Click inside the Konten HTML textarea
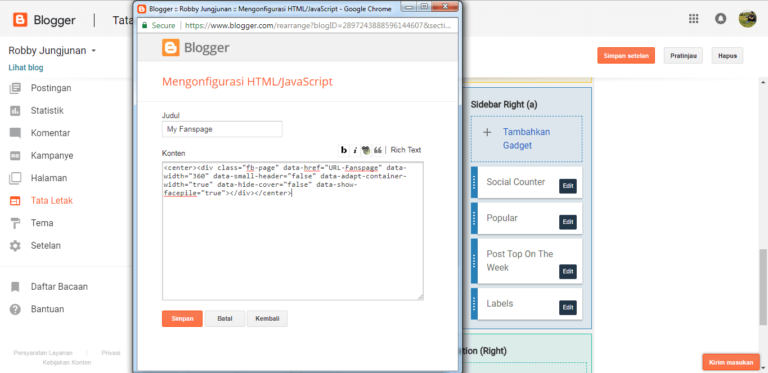The width and height of the screenshot is (768, 373). click(x=293, y=231)
